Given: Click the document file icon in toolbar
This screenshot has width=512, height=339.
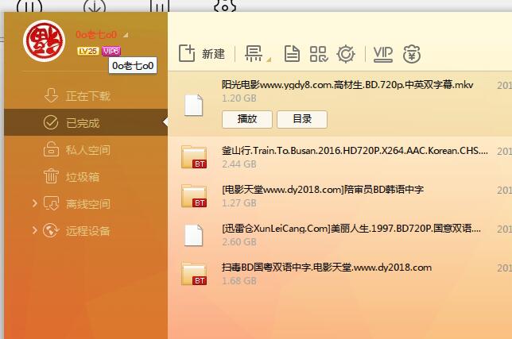Looking at the screenshot, I should [x=292, y=54].
